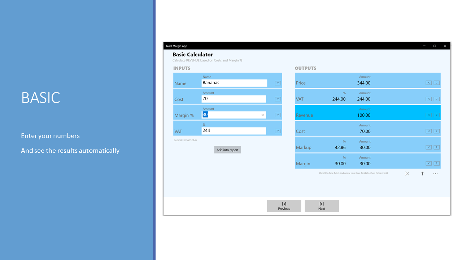Clear the Margin % field with X
Screen dimensions: 462x260
[263, 115]
